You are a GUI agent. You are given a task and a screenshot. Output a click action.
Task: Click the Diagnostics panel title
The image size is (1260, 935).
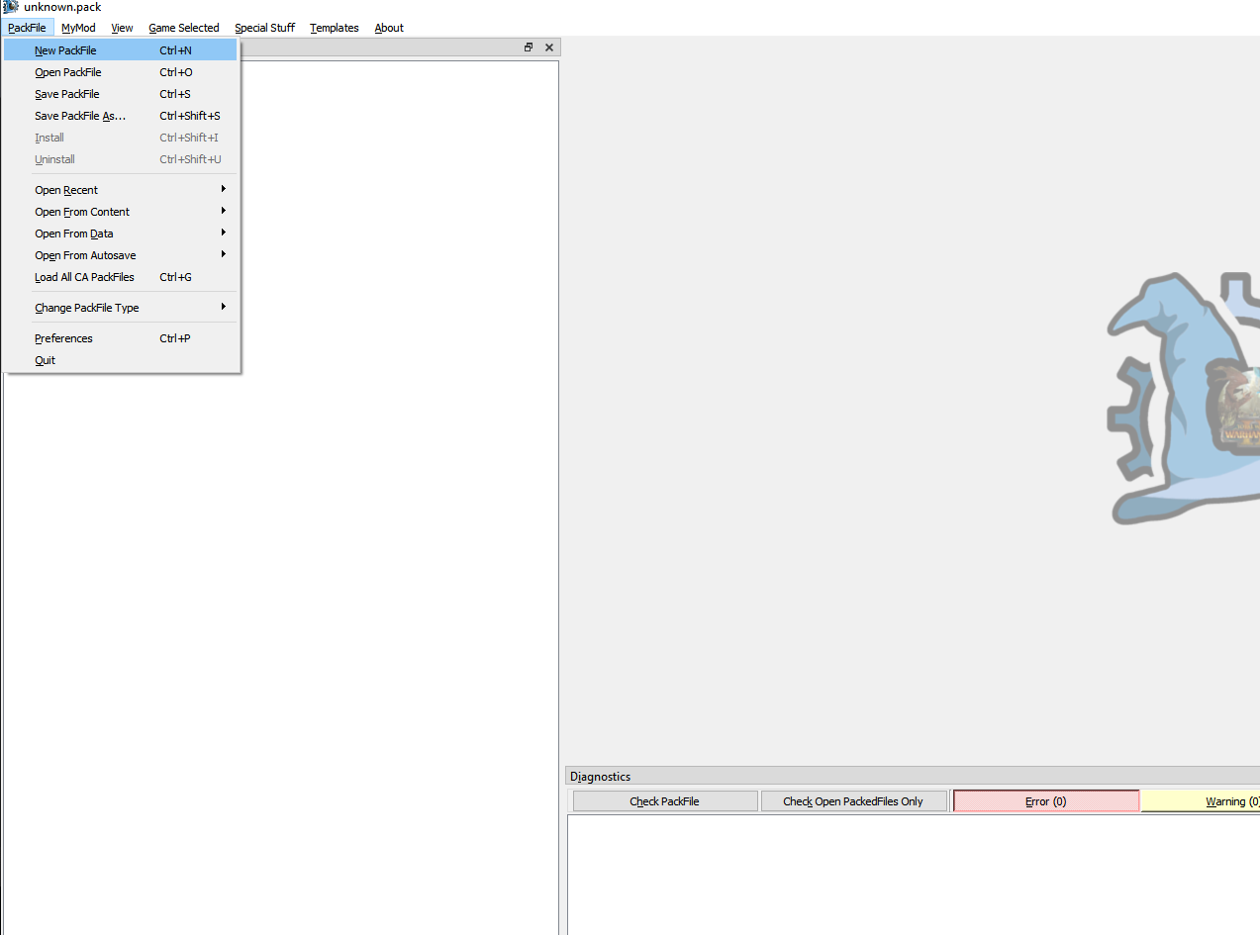[x=601, y=777]
